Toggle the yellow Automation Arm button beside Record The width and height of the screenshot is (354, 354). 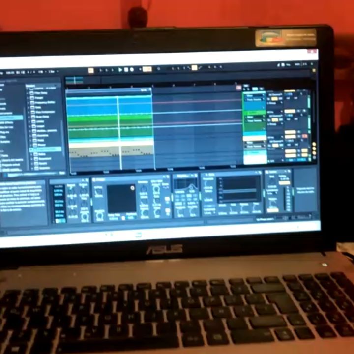[147, 69]
